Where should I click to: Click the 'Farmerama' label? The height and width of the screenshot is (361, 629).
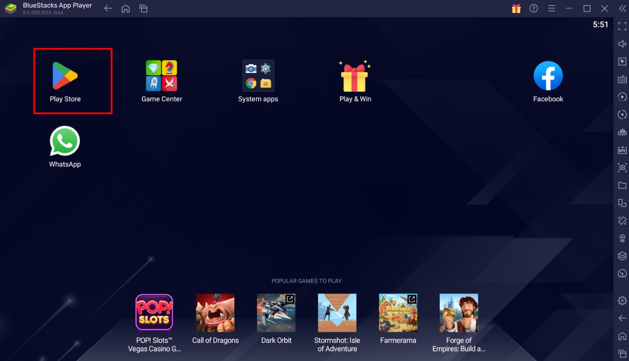point(398,341)
